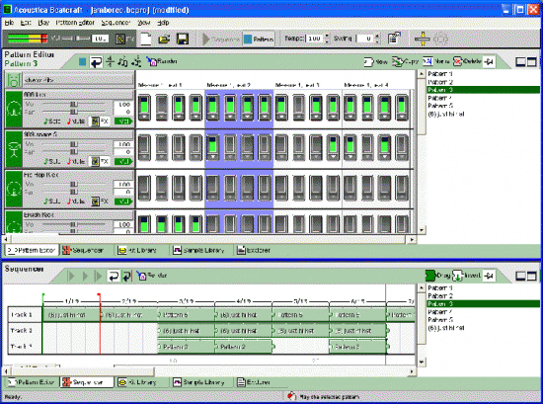
Task: Open the project options icon right of Swing
Action: 394,39
